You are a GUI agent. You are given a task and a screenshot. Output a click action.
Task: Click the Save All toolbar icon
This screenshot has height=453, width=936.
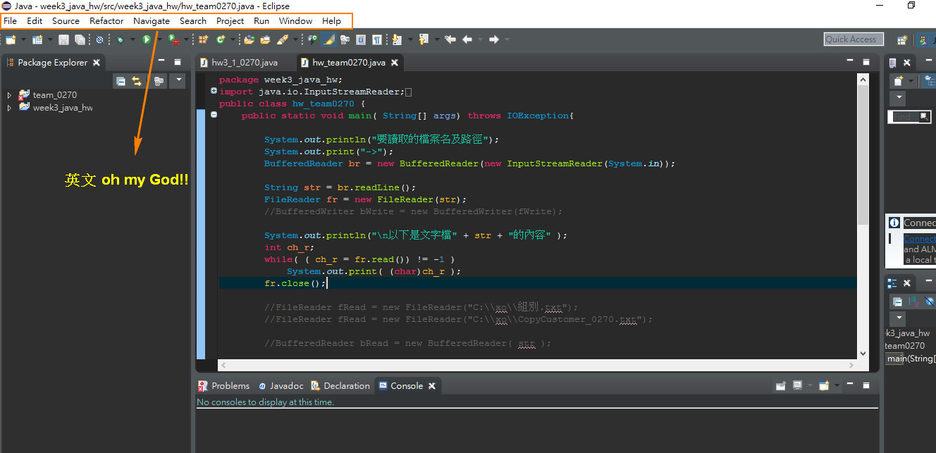pos(79,39)
